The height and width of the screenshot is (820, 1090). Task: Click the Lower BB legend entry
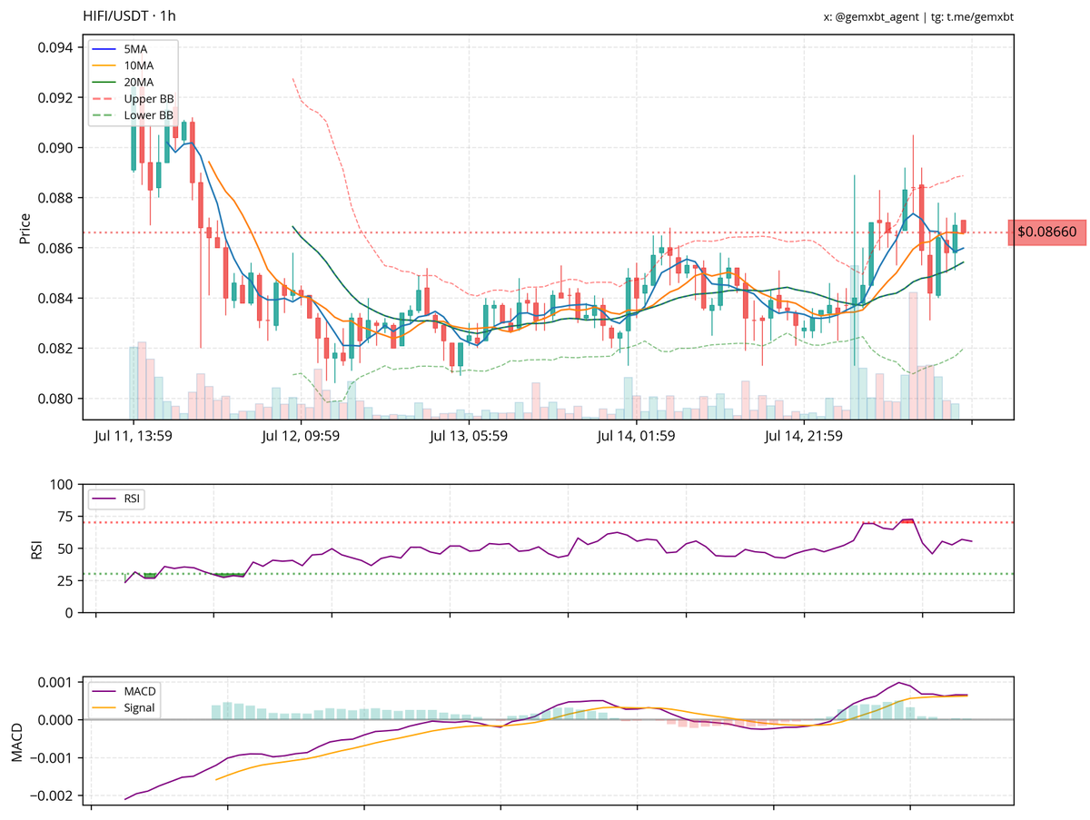(x=133, y=115)
